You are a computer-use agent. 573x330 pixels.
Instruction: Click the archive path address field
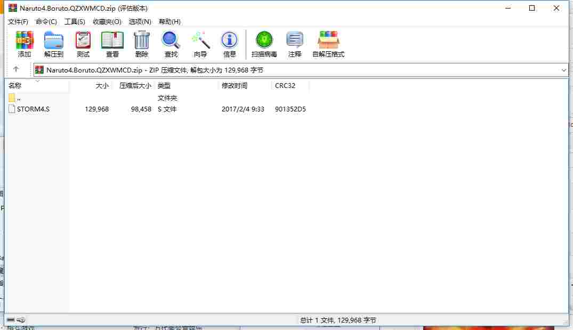[x=301, y=70]
